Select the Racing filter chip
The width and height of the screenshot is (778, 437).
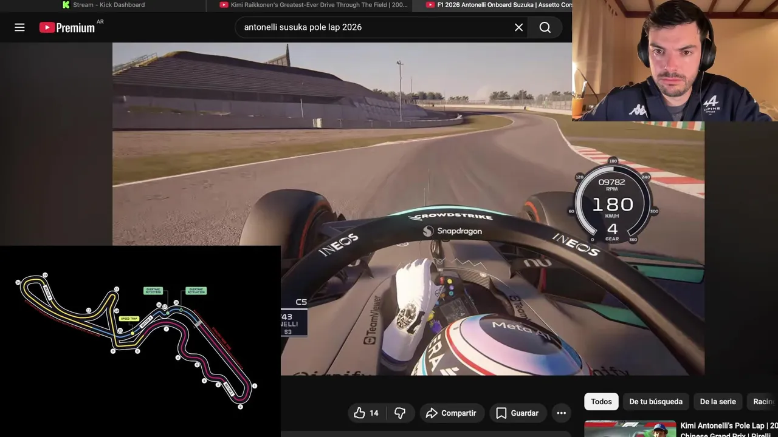point(762,401)
